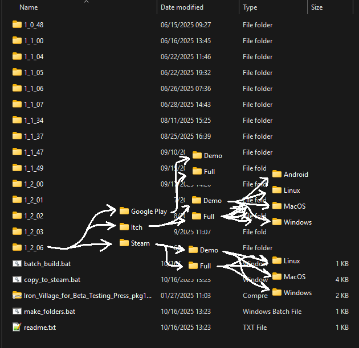This screenshot has width=359, height=348.
Task: Click the date 06/28/2025 14:43
Action: pos(186,105)
